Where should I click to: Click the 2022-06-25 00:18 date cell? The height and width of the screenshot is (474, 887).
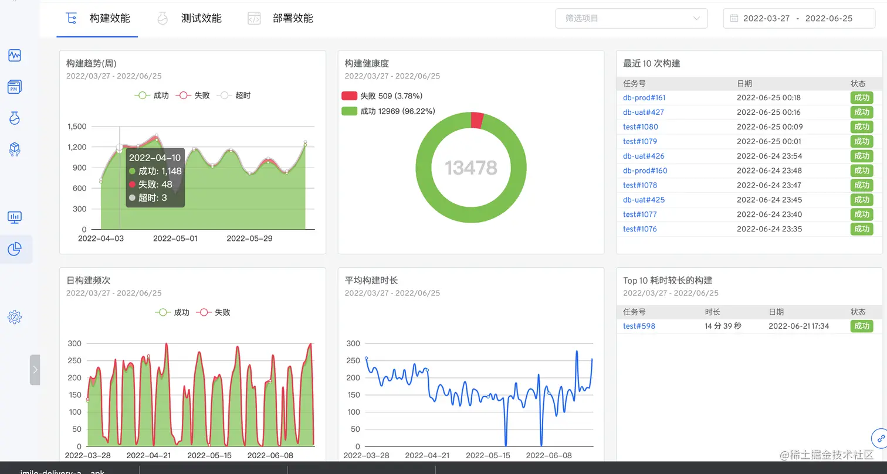click(769, 98)
